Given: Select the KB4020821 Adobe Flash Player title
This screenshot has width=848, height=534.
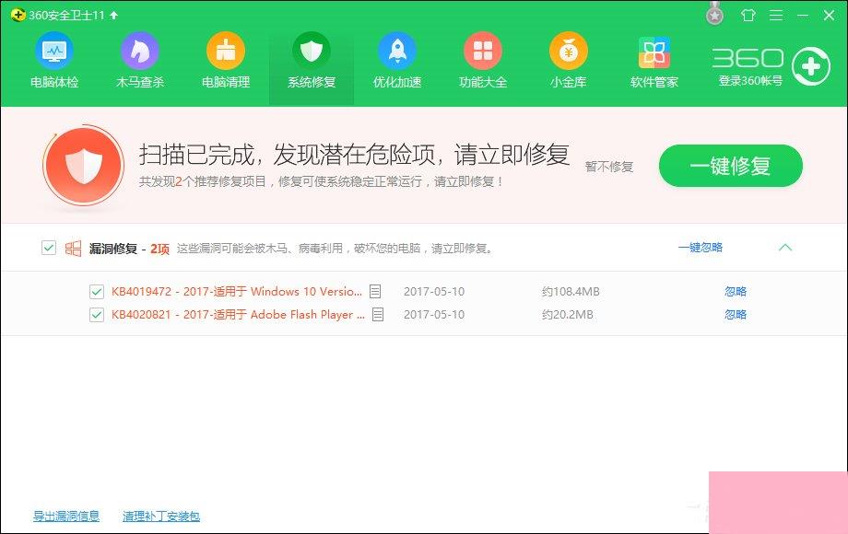Looking at the screenshot, I should click(238, 314).
